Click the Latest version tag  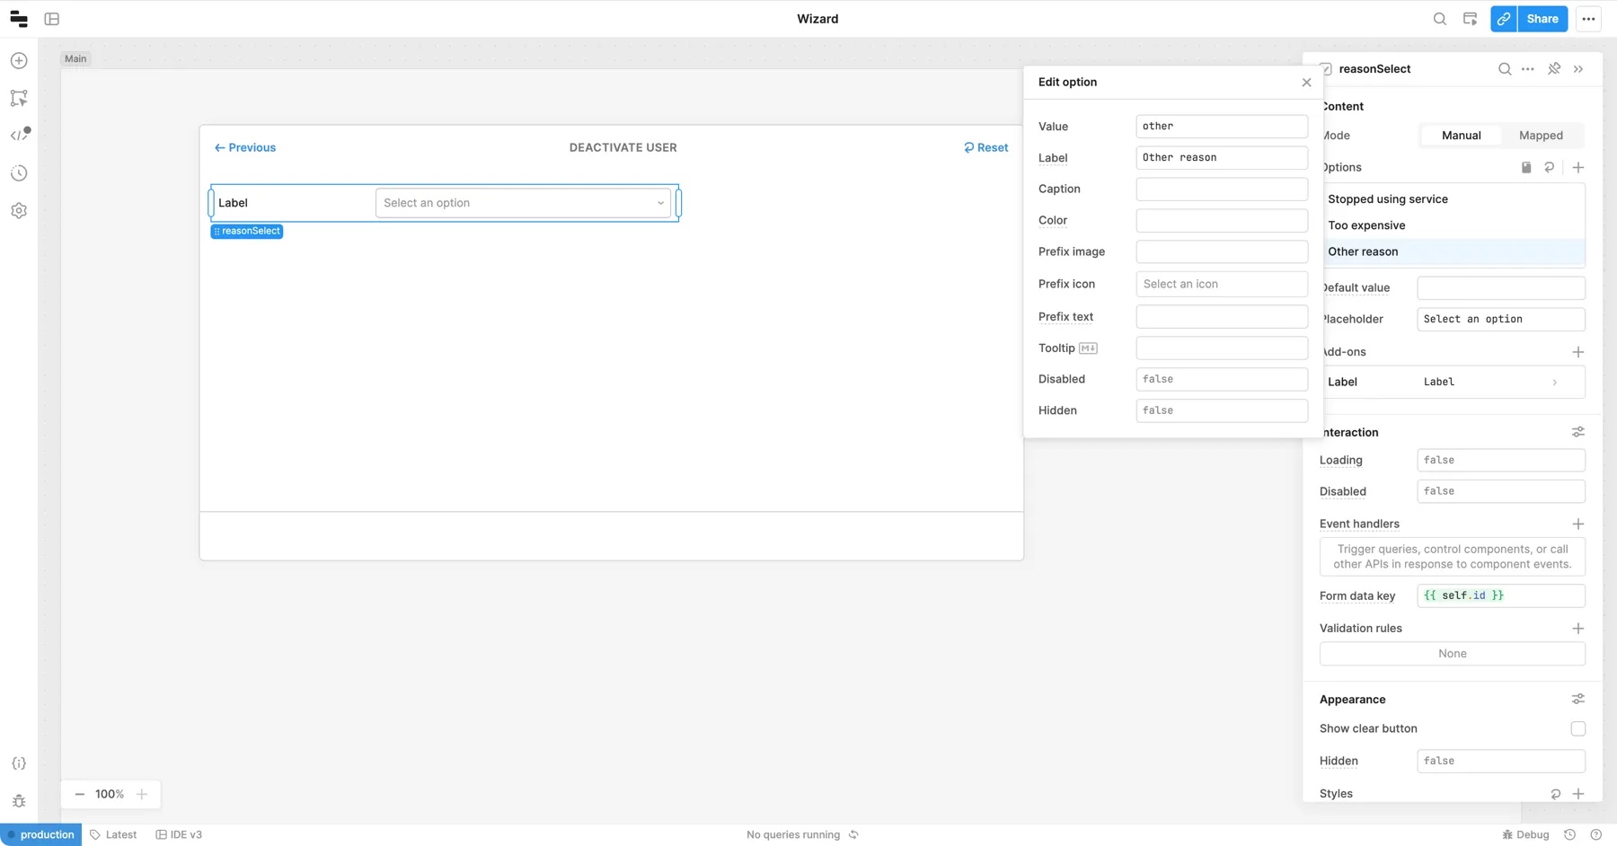[113, 835]
